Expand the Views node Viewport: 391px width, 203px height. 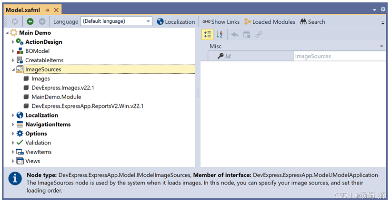13,161
